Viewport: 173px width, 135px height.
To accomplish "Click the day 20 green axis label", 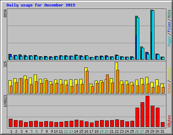I will pyautogui.click(x=106, y=131).
